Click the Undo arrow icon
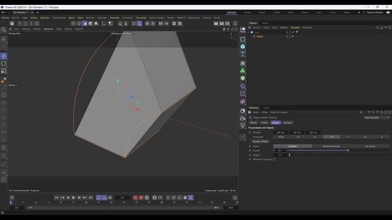This screenshot has width=392, height=220. (3, 12)
